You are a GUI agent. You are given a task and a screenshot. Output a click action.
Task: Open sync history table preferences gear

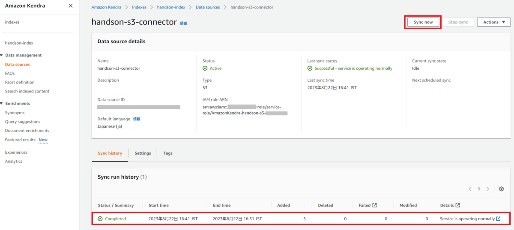[502, 189]
